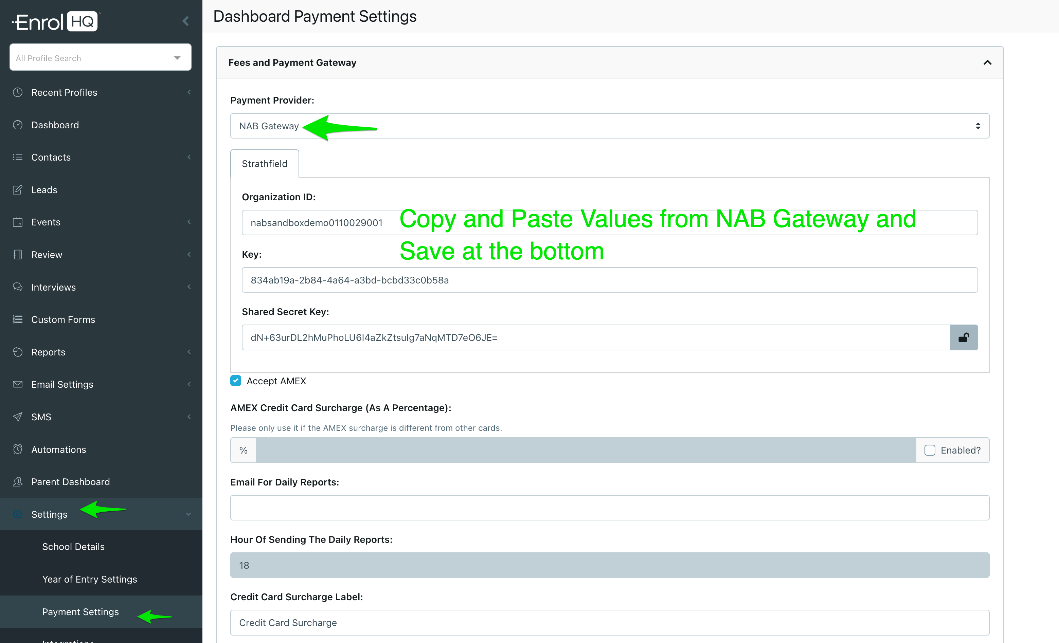Open Year of Entry Settings
The width and height of the screenshot is (1059, 643).
click(89, 579)
